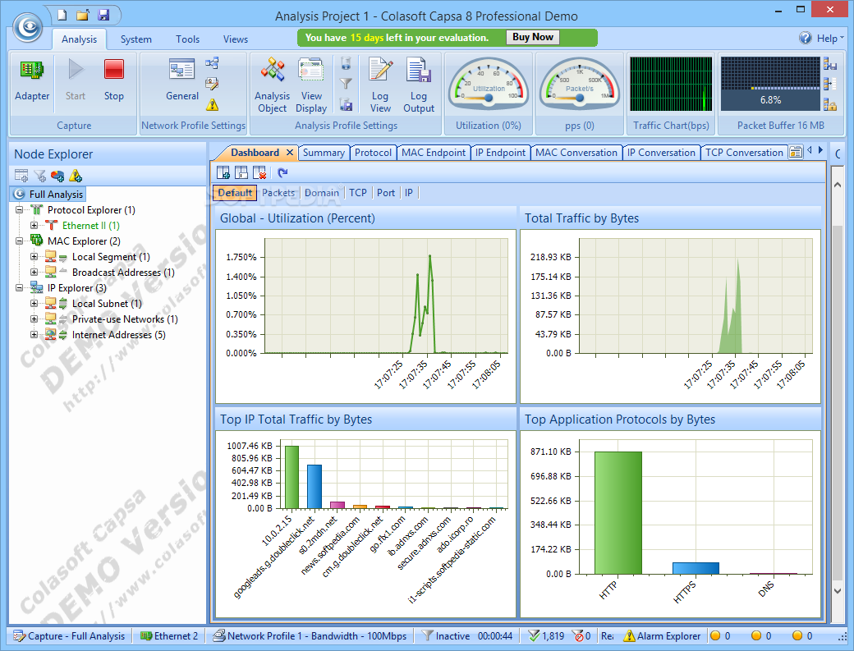Expand the Broadcast Addresses node
The image size is (854, 651).
coord(34,273)
